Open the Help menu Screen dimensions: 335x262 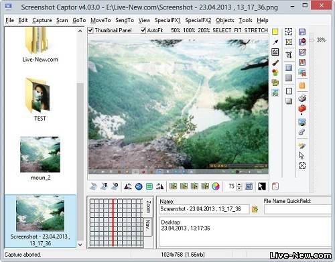263,20
